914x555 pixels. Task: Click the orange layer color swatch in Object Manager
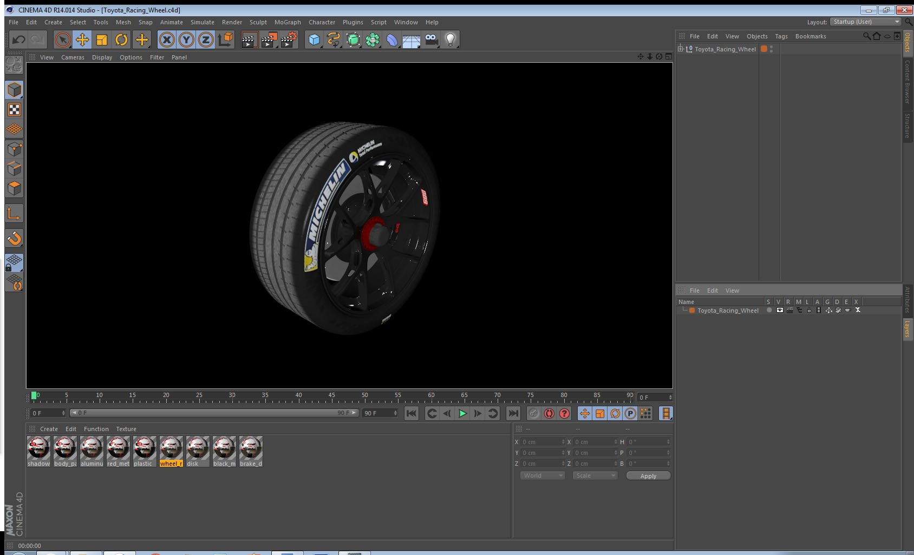coord(764,49)
